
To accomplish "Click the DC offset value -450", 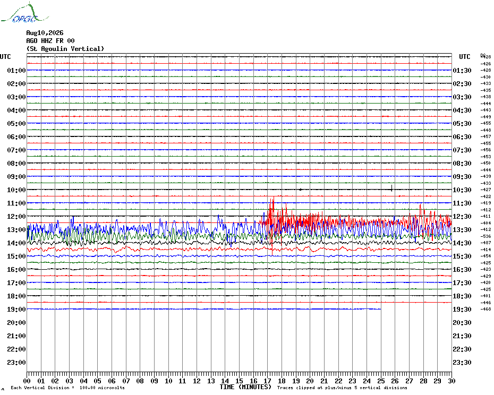I will point(486,163).
